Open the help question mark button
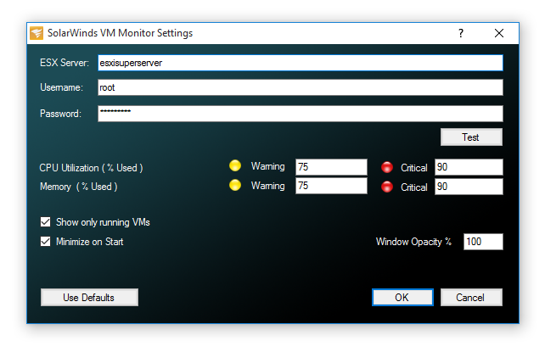545x352 pixels. (x=461, y=33)
